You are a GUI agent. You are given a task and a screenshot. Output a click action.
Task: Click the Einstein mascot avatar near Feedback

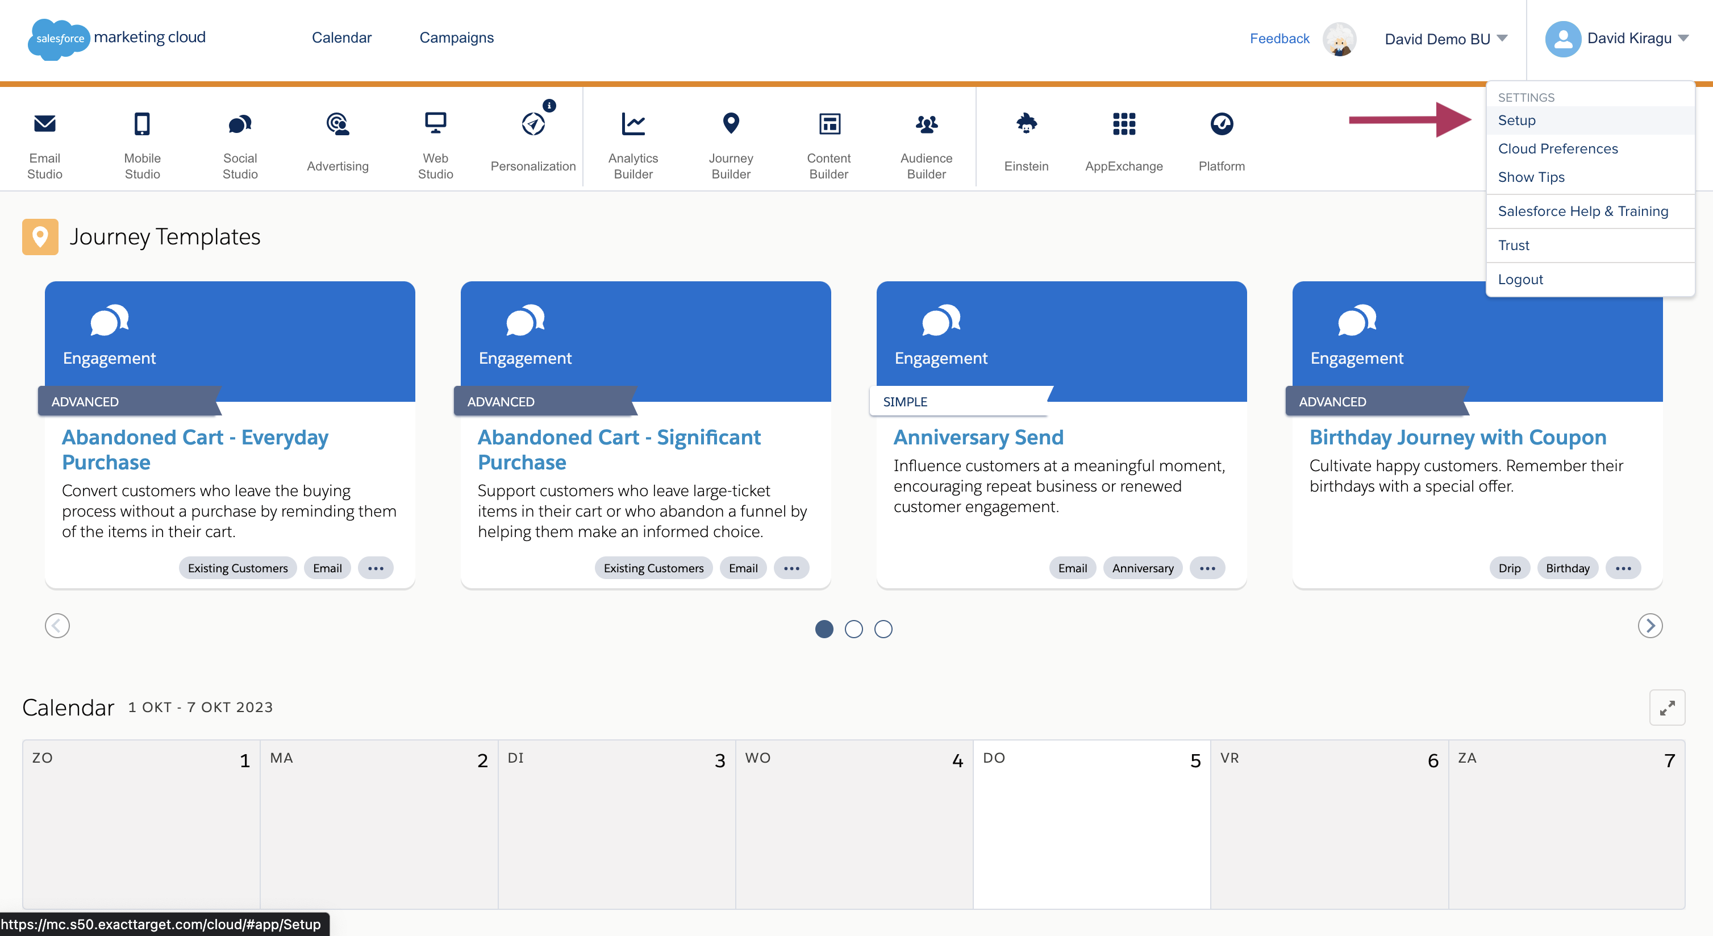(1339, 39)
